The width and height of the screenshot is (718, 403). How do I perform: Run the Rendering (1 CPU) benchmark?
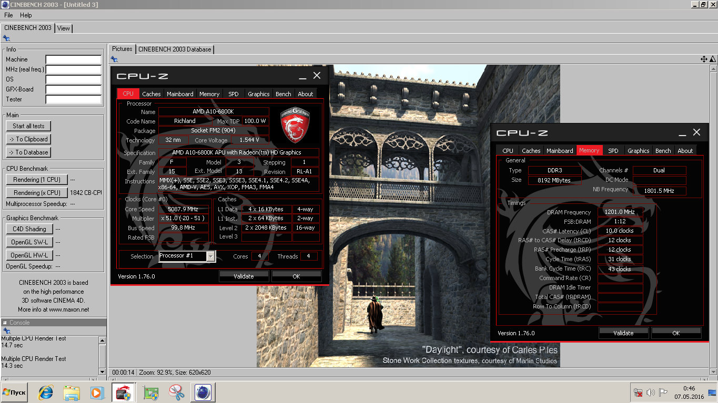pos(37,180)
